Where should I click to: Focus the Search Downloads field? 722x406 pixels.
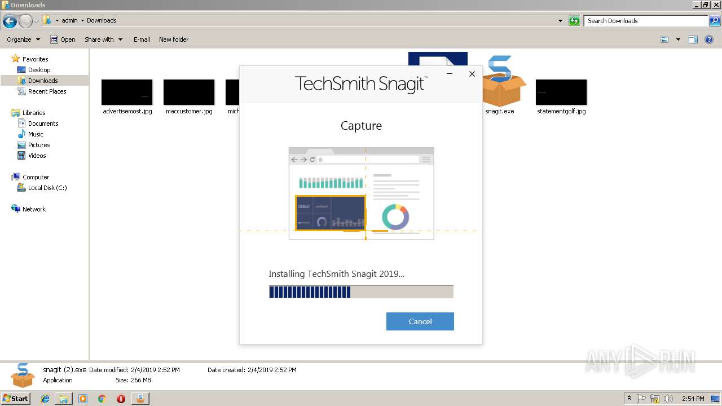point(647,21)
